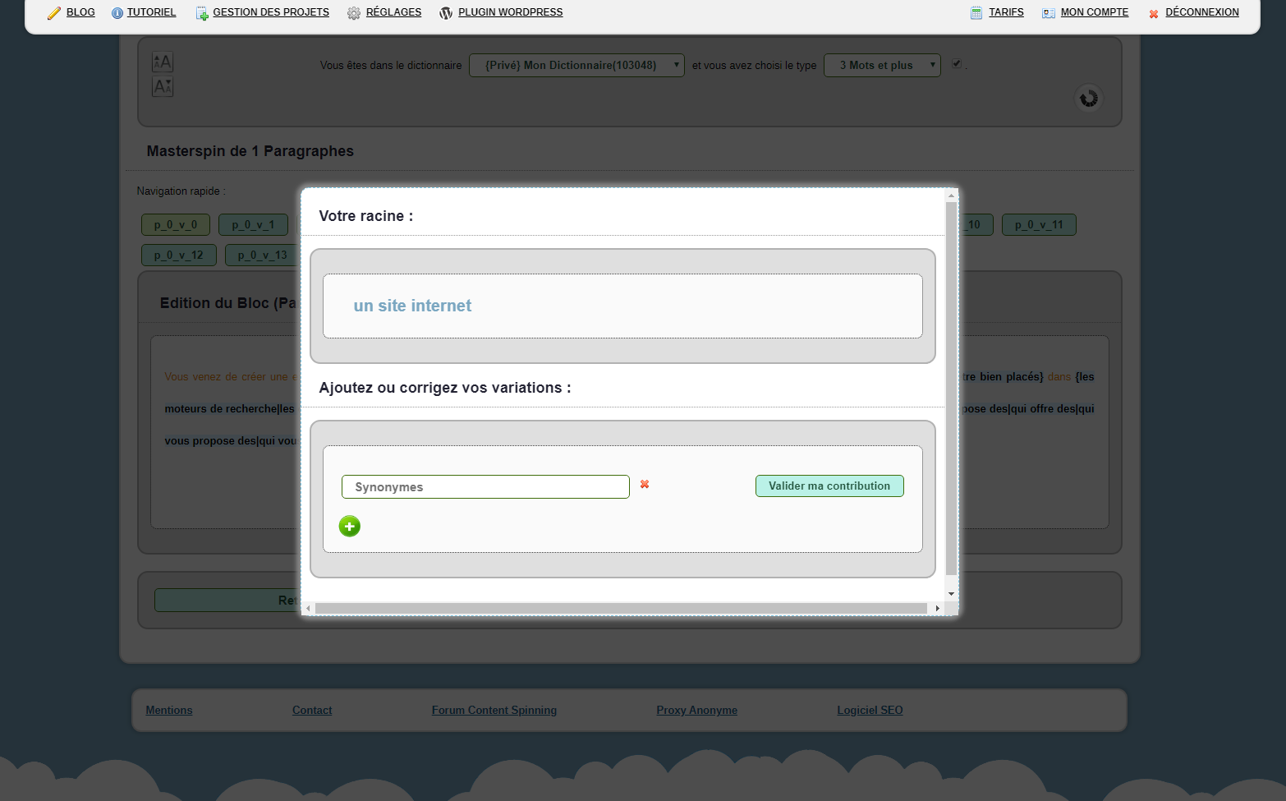Open the TUTORIEL menu link
Viewport: 1286px width, 801px height.
pyautogui.click(x=152, y=12)
